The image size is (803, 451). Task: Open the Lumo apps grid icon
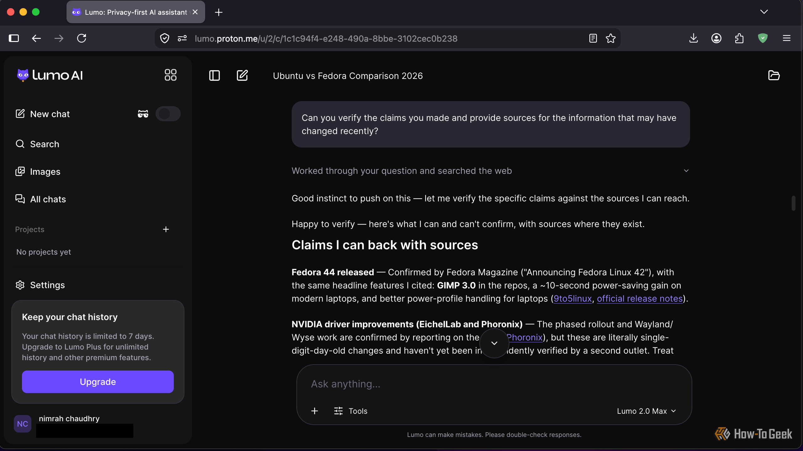171,75
